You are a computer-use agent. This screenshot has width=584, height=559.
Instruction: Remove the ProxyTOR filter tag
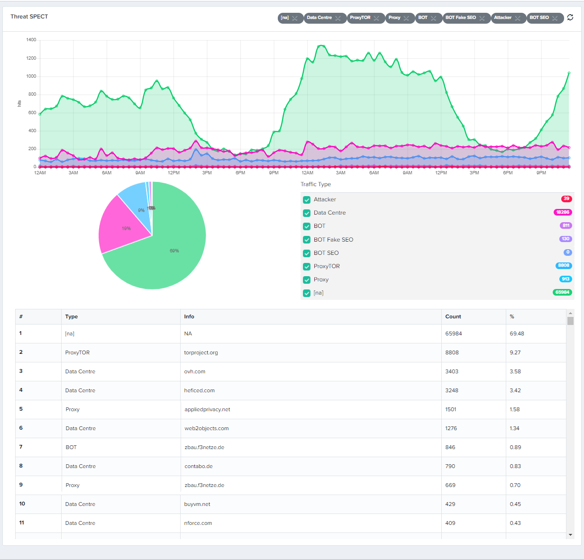pos(376,18)
